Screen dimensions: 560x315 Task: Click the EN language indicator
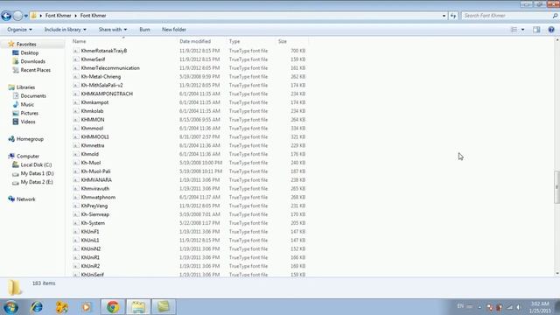coord(460,306)
